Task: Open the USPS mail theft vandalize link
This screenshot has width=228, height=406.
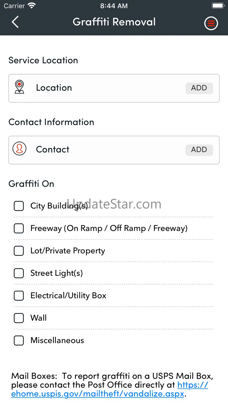Action: 110,389
